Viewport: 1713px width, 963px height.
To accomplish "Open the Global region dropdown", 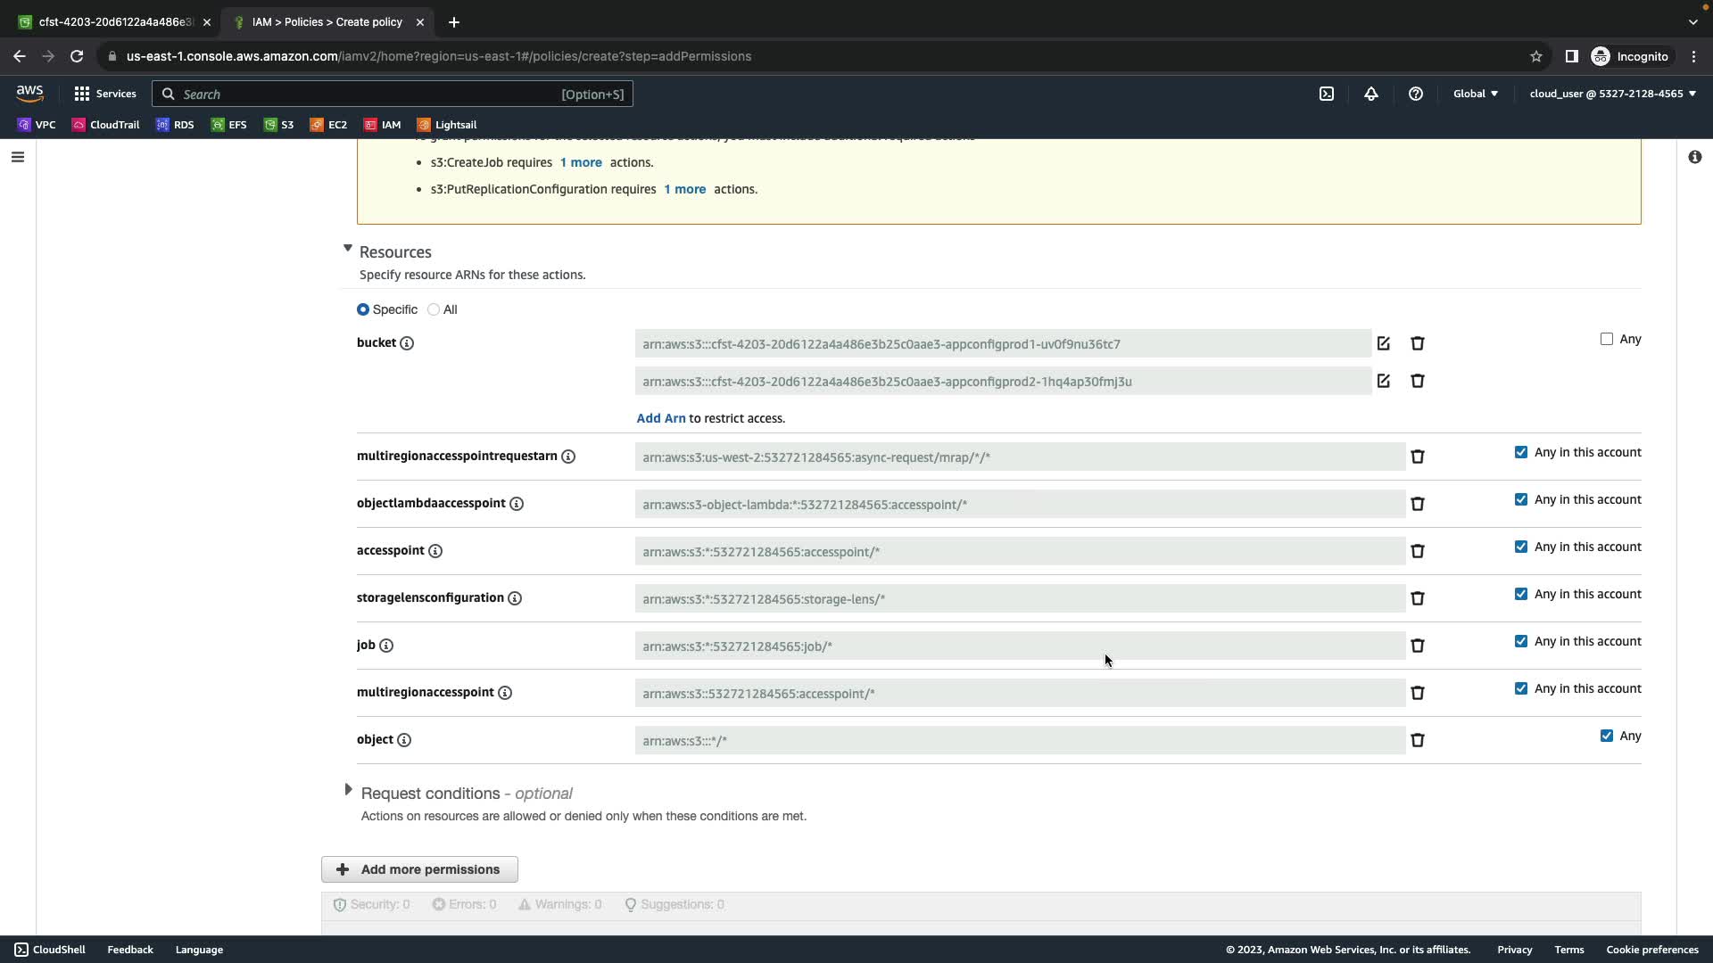I will click(x=1475, y=94).
